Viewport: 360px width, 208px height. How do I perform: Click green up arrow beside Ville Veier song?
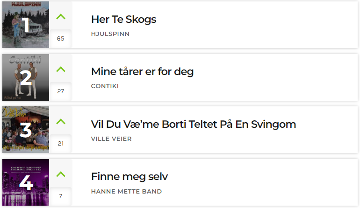click(61, 121)
